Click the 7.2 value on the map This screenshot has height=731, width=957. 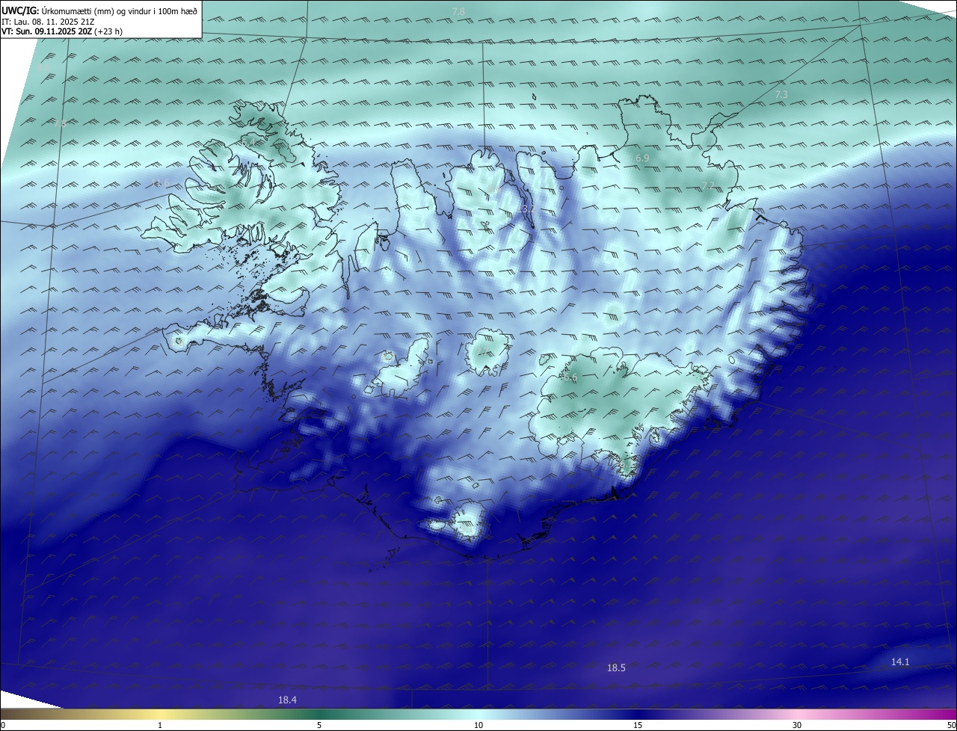click(708, 185)
